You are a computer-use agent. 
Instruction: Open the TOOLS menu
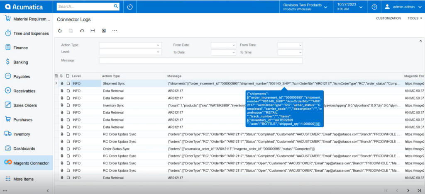point(415,18)
